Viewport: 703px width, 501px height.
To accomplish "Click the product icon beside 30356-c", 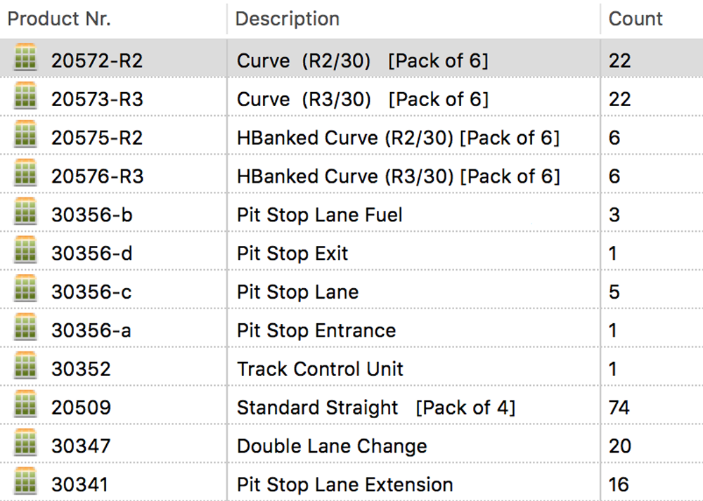I will 25,292.
